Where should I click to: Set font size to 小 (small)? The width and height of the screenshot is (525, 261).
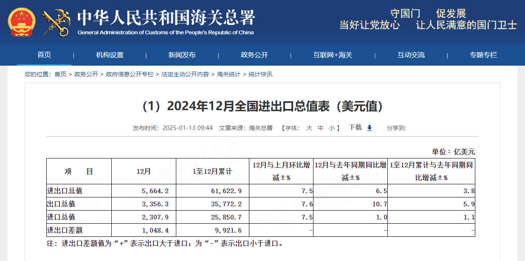[x=332, y=128]
